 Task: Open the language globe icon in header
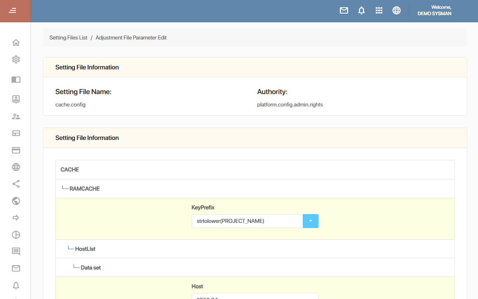click(x=396, y=11)
